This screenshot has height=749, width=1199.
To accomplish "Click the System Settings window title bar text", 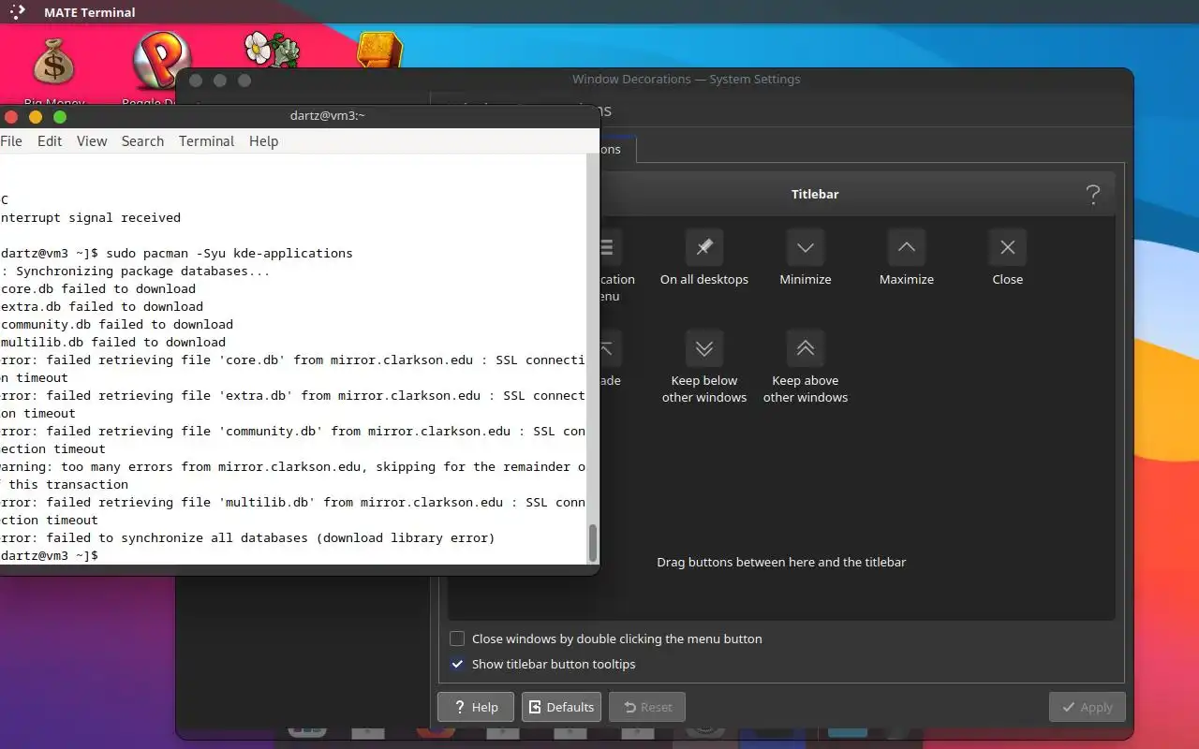I will coord(686,80).
